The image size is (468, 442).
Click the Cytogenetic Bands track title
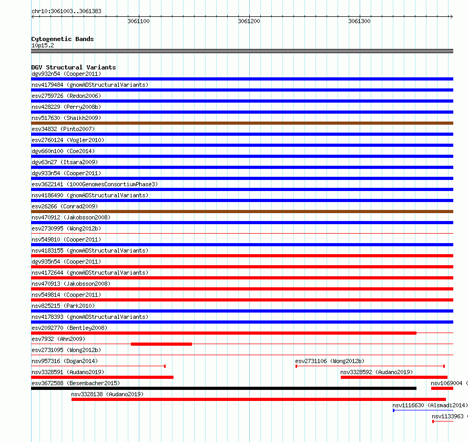[63, 39]
